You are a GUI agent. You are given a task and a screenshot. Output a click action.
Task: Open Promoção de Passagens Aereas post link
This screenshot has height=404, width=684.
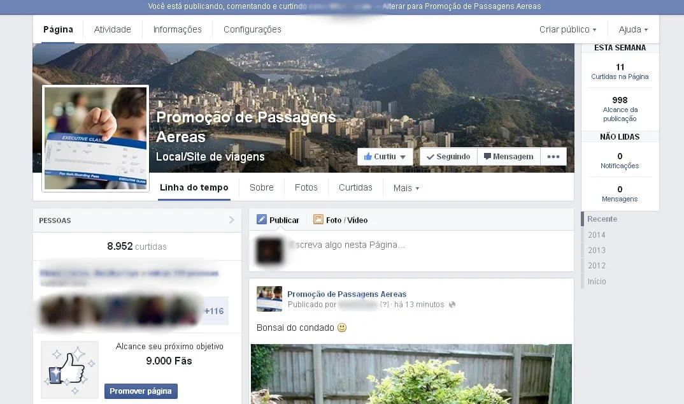(x=347, y=294)
